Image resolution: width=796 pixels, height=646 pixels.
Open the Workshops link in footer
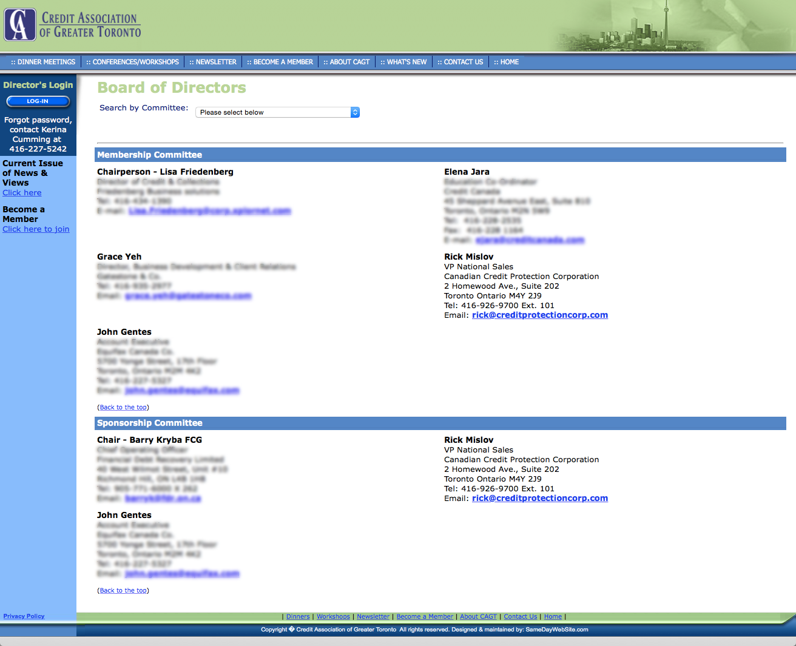pos(333,617)
